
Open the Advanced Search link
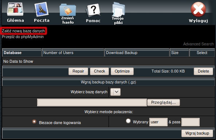pyautogui.click(x=199, y=44)
